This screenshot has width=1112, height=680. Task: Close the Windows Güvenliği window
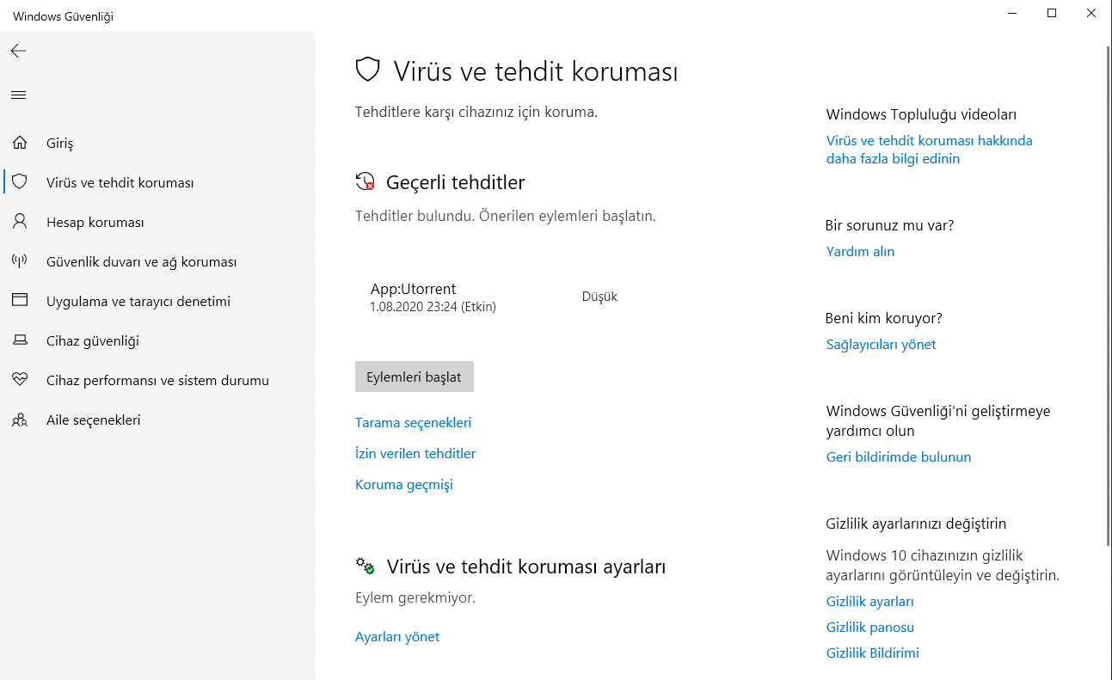coord(1091,13)
